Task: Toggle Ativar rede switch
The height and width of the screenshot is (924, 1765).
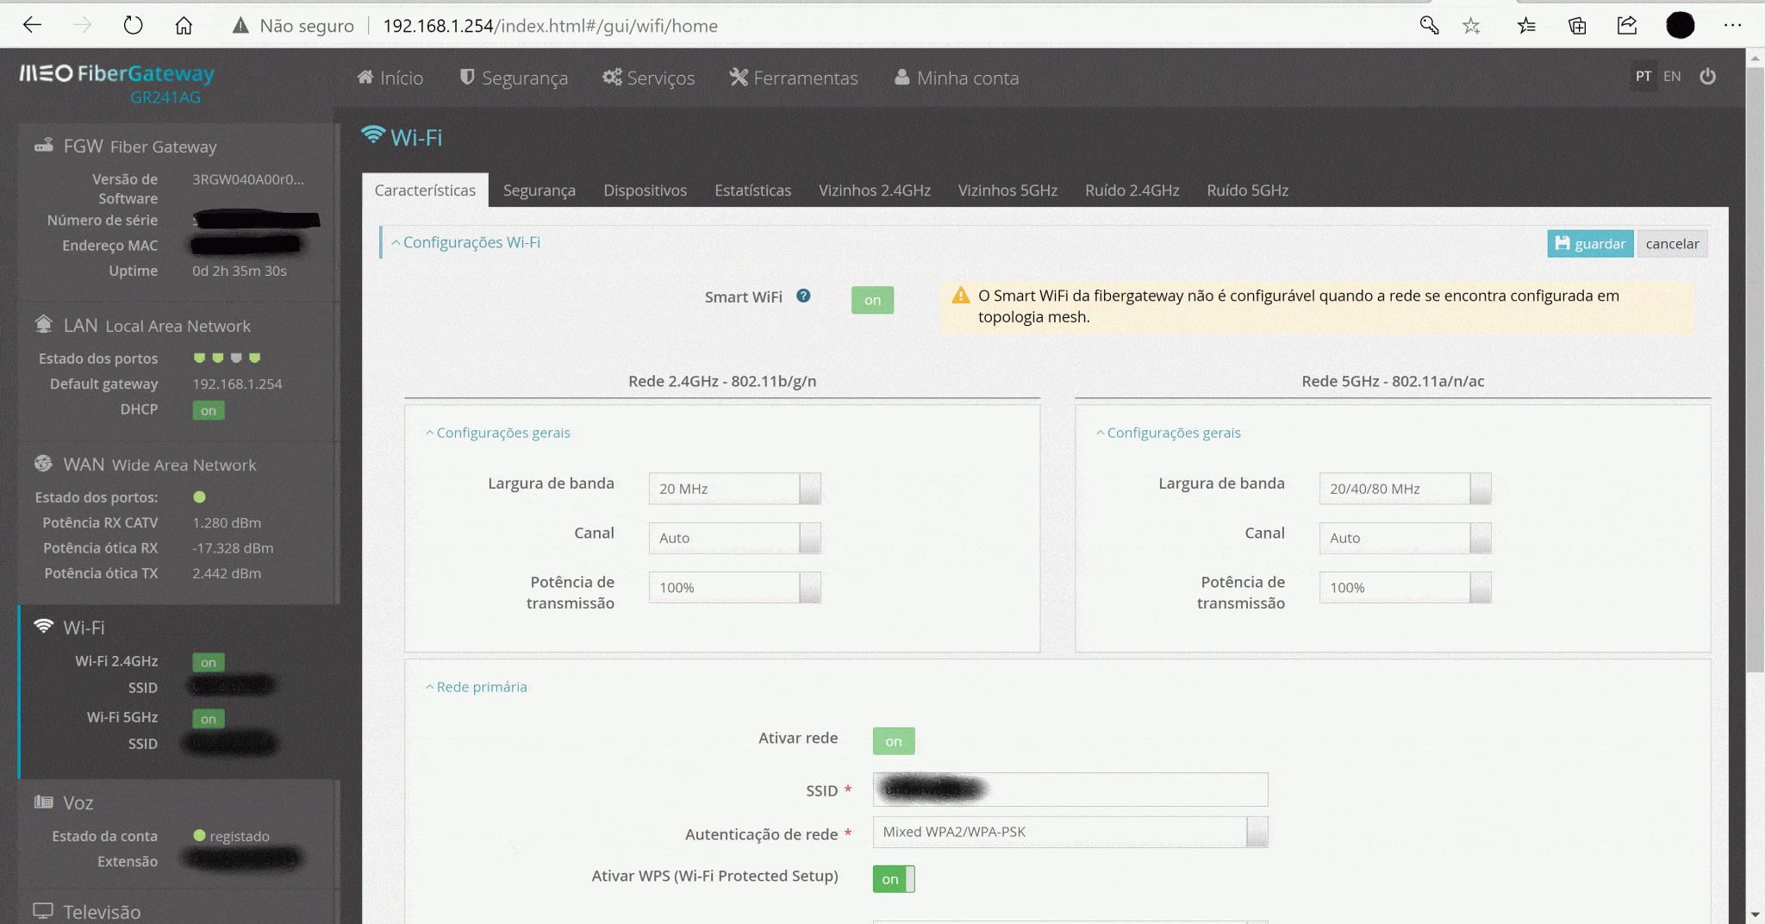Action: tap(894, 741)
